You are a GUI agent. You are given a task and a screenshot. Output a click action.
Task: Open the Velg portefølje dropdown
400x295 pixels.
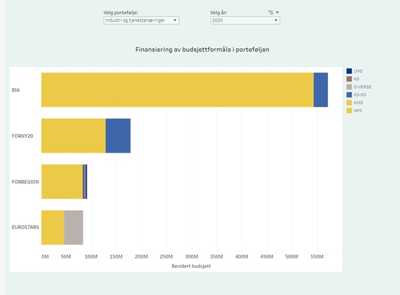(x=141, y=20)
